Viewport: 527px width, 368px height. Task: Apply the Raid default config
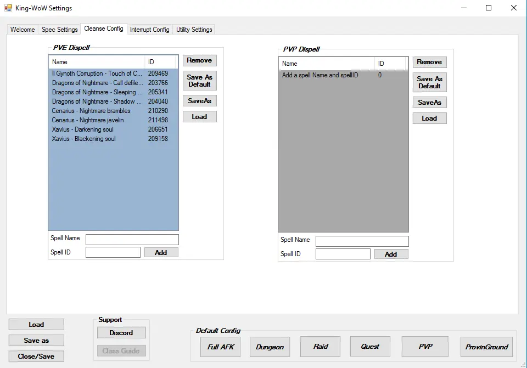coord(320,347)
